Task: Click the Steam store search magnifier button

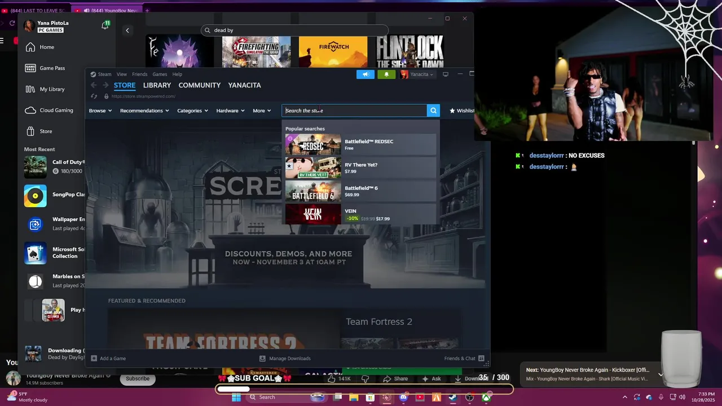Action: tap(433, 111)
